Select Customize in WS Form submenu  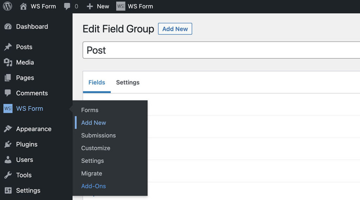(x=96, y=148)
